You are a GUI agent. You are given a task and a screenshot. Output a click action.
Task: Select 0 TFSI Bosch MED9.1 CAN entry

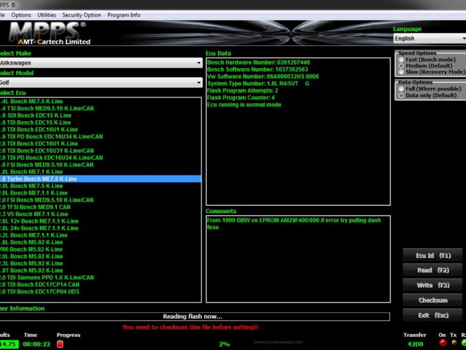click(x=100, y=207)
